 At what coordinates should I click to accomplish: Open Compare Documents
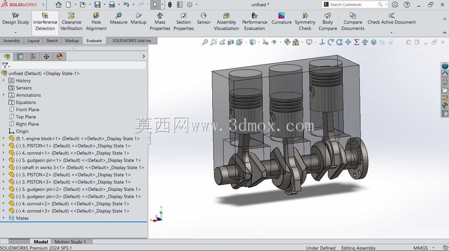[353, 21]
